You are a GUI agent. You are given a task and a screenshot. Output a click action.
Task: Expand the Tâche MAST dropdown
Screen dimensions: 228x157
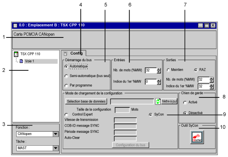pos(55,148)
